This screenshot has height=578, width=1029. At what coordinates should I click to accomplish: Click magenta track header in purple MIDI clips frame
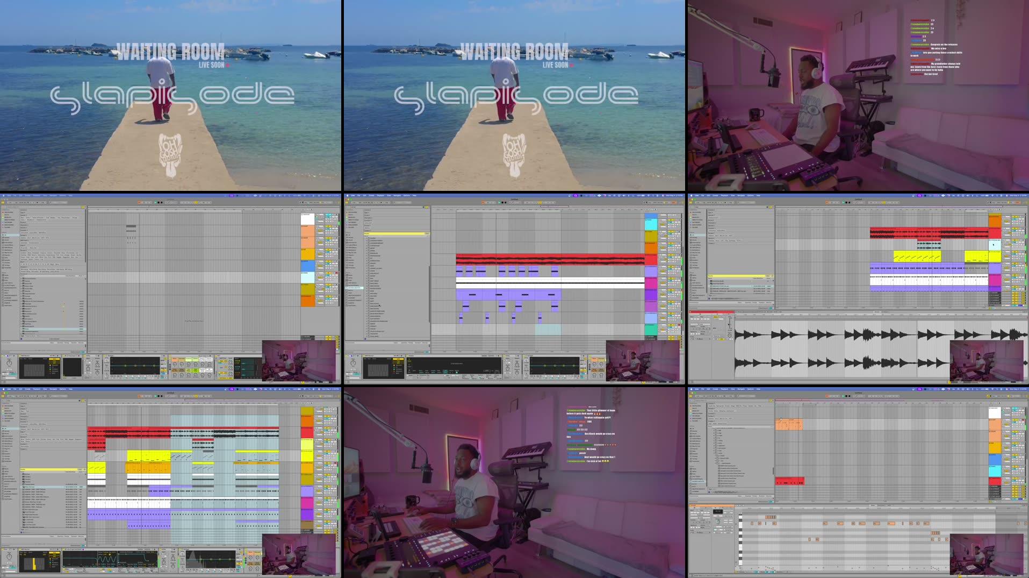point(651,283)
